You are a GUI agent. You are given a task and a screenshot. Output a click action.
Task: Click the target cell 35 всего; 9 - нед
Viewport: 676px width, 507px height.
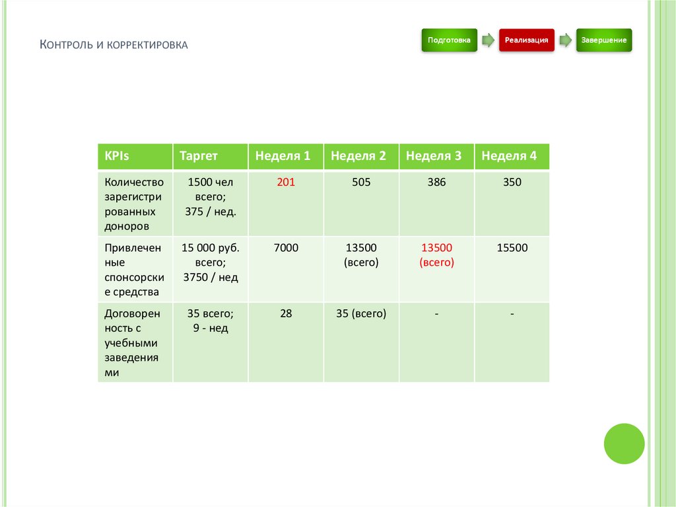[211, 342]
